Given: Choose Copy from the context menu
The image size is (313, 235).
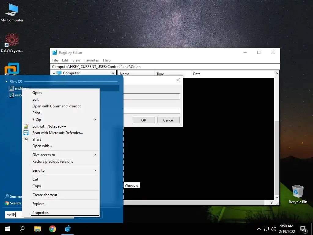Looking at the screenshot, I should [61, 186].
